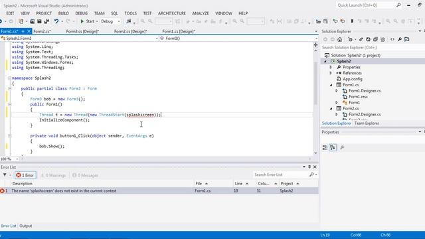Screen dimensions: 425x239
Task: Click the Error List search magnifier icon
Action: [311, 175]
